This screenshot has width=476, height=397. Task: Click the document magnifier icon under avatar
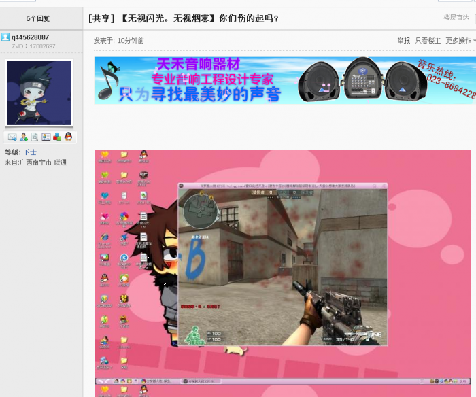(35, 137)
